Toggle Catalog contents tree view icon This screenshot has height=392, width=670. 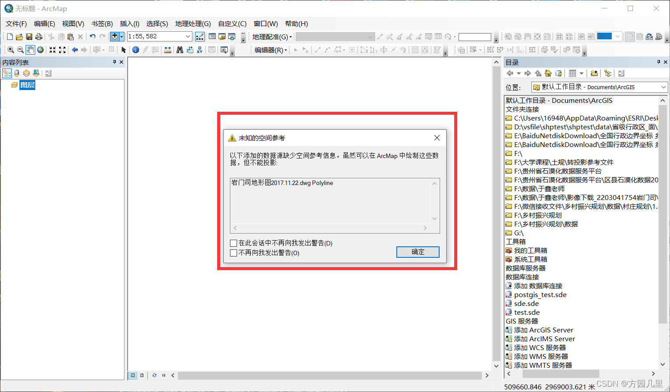(608, 73)
